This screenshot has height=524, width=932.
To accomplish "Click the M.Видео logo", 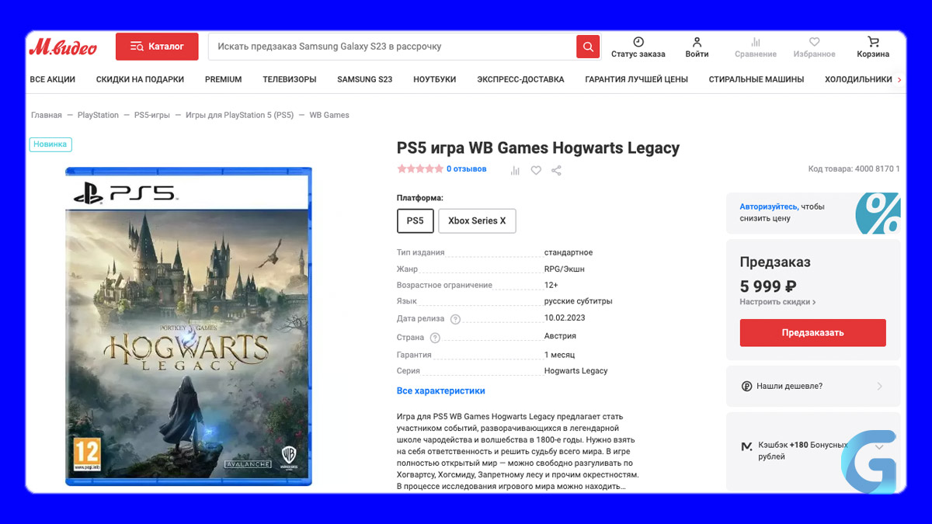I will 64,47.
